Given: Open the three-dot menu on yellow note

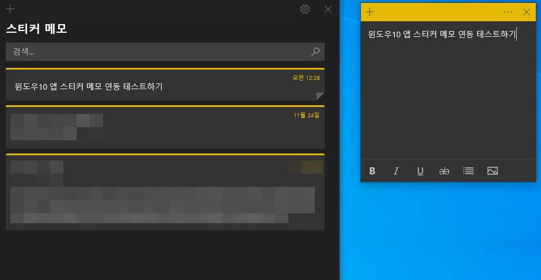Looking at the screenshot, I should [508, 12].
